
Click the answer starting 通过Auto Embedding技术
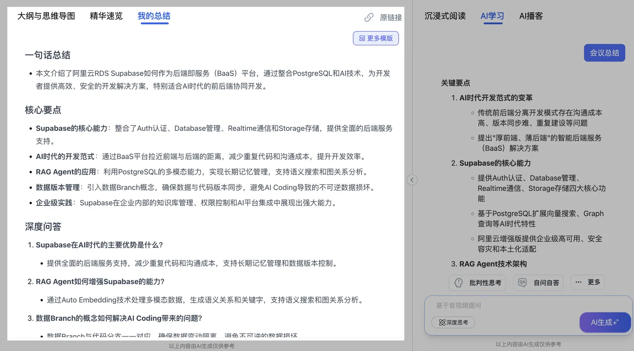point(205,300)
